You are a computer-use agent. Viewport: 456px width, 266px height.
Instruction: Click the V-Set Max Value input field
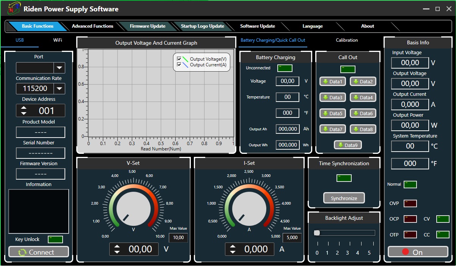tap(178, 238)
